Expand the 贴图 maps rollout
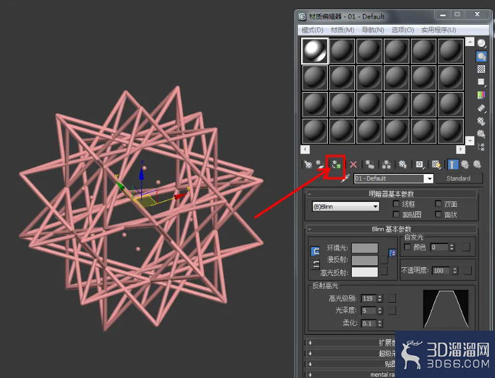 (350, 364)
